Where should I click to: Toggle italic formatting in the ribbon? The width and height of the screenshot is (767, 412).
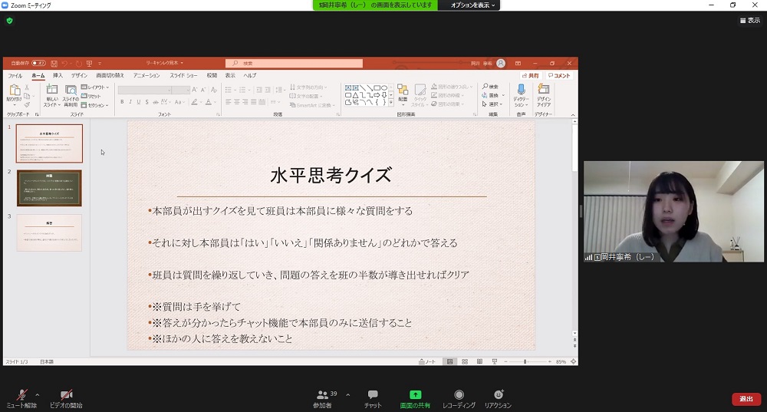pyautogui.click(x=130, y=101)
